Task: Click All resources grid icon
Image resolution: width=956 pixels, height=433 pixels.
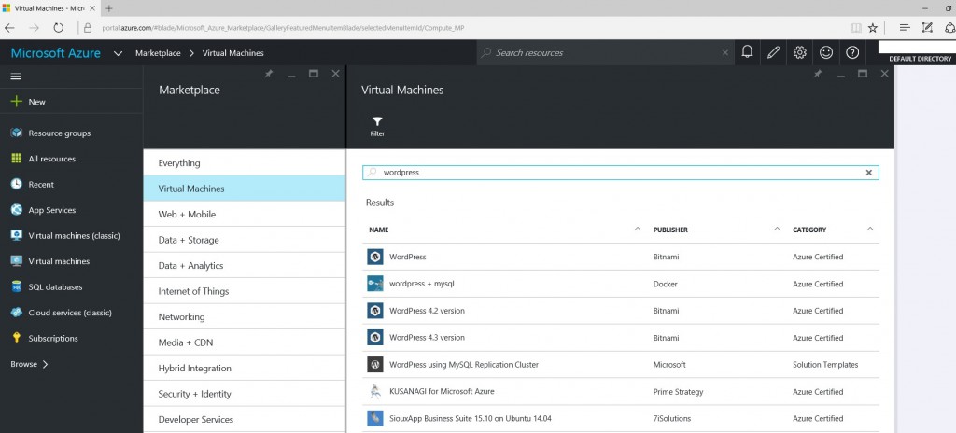Action: pyautogui.click(x=17, y=159)
